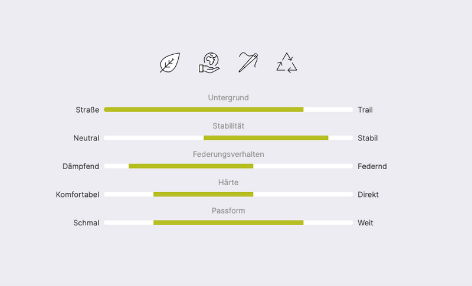Click the Dämpfend label

click(x=81, y=166)
